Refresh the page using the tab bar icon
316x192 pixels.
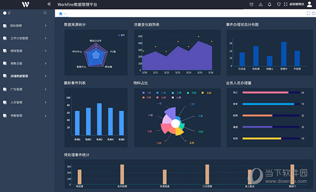[314, 13]
